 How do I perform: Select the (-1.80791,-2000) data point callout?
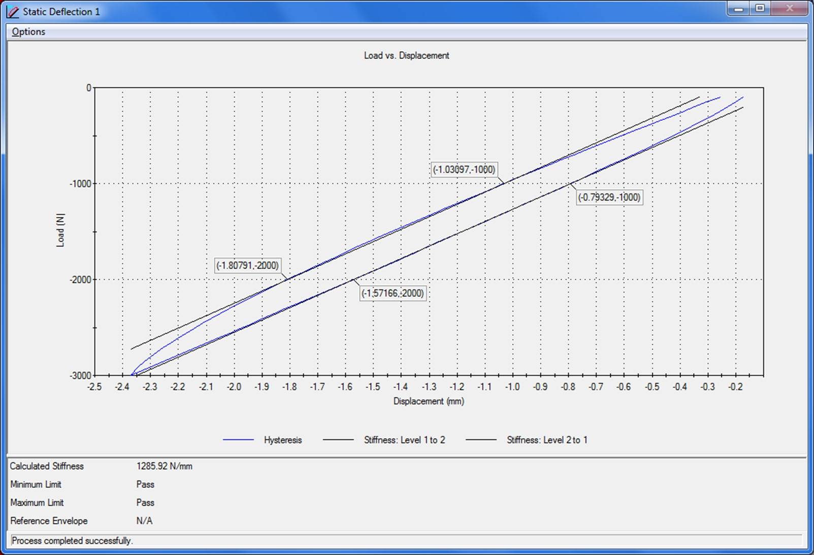[247, 266]
